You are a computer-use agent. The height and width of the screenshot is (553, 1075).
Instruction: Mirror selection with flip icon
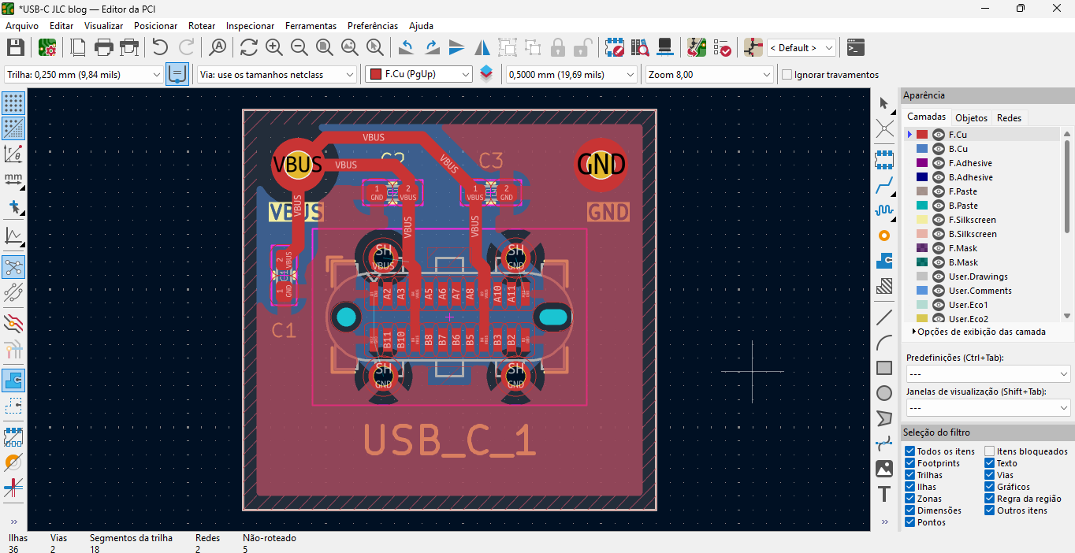[x=482, y=47]
